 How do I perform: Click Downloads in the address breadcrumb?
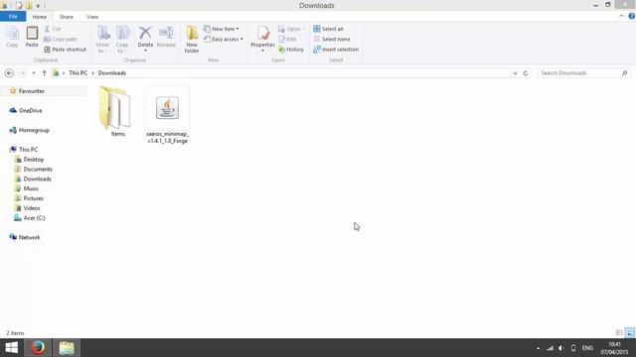[x=112, y=72]
